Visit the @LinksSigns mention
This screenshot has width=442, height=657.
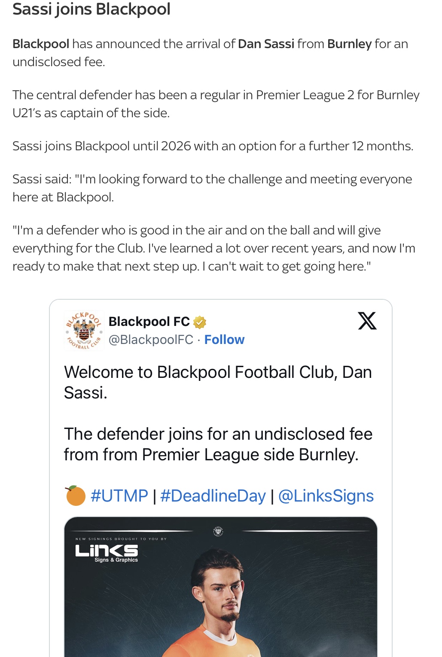pyautogui.click(x=326, y=496)
